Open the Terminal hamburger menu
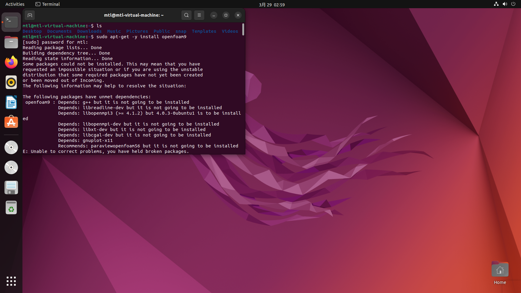This screenshot has height=293, width=521. pyautogui.click(x=199, y=15)
